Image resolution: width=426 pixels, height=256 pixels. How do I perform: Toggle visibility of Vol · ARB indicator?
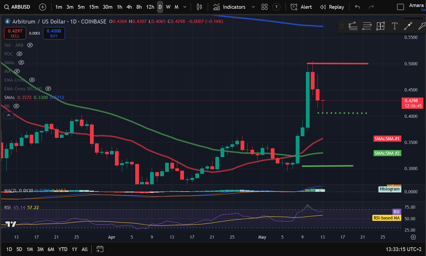(x=30, y=45)
